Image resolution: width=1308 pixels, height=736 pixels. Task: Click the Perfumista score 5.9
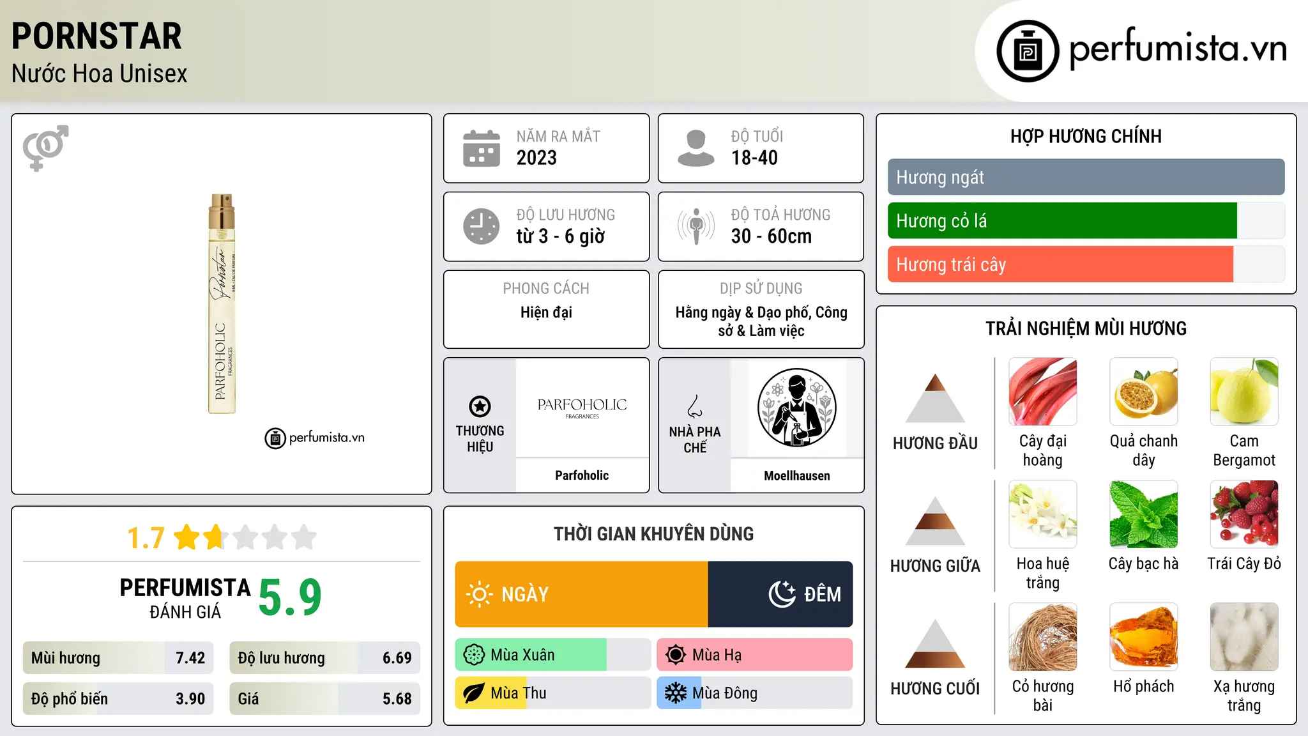[x=290, y=597]
